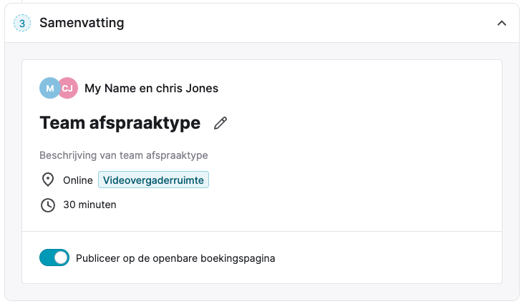The width and height of the screenshot is (524, 304).
Task: Click the location pin icon
Action: click(x=48, y=180)
